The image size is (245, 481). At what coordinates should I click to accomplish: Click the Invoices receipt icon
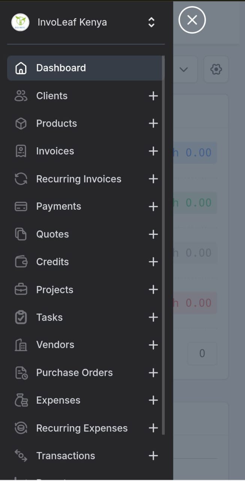(21, 151)
